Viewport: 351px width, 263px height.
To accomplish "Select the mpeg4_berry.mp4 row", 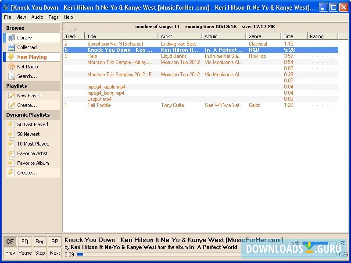I will 201,93.
